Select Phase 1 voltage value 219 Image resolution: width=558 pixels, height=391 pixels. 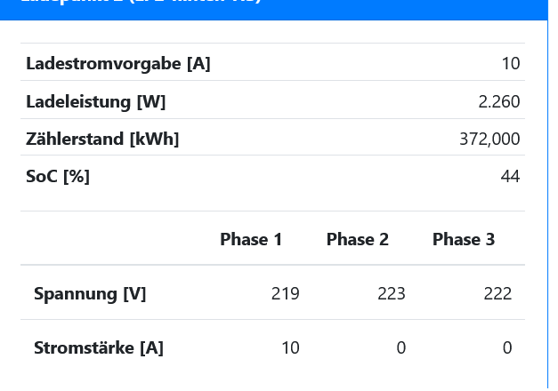285,293
